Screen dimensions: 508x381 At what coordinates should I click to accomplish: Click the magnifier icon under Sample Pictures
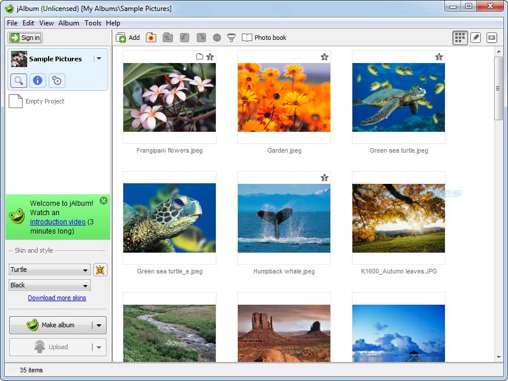pyautogui.click(x=19, y=80)
